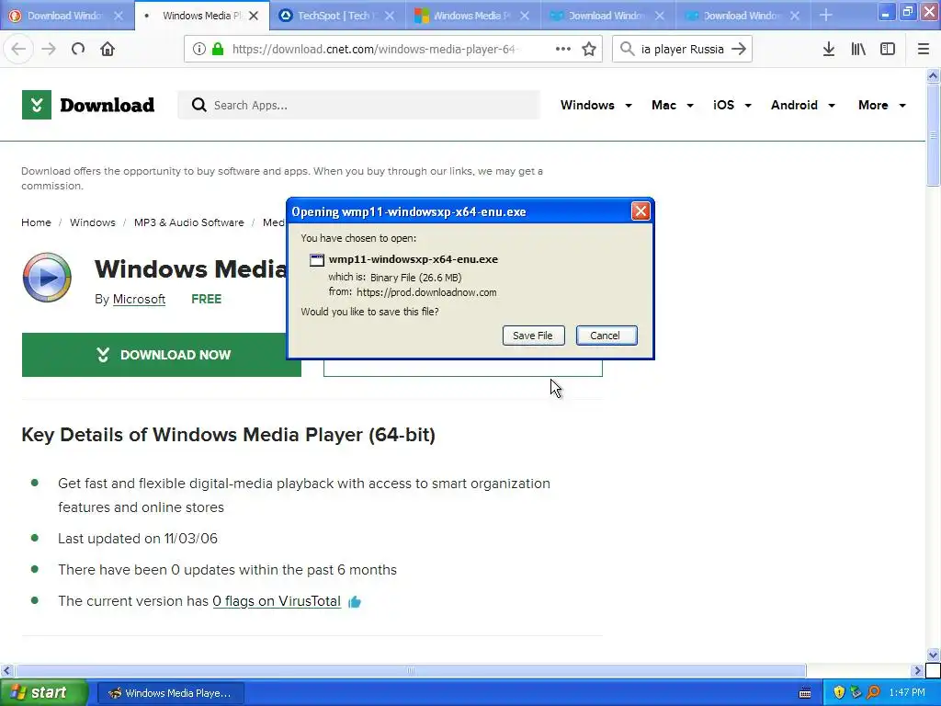This screenshot has width=941, height=706.
Task: Open the Firefox hamburger menu
Action: [x=924, y=50]
